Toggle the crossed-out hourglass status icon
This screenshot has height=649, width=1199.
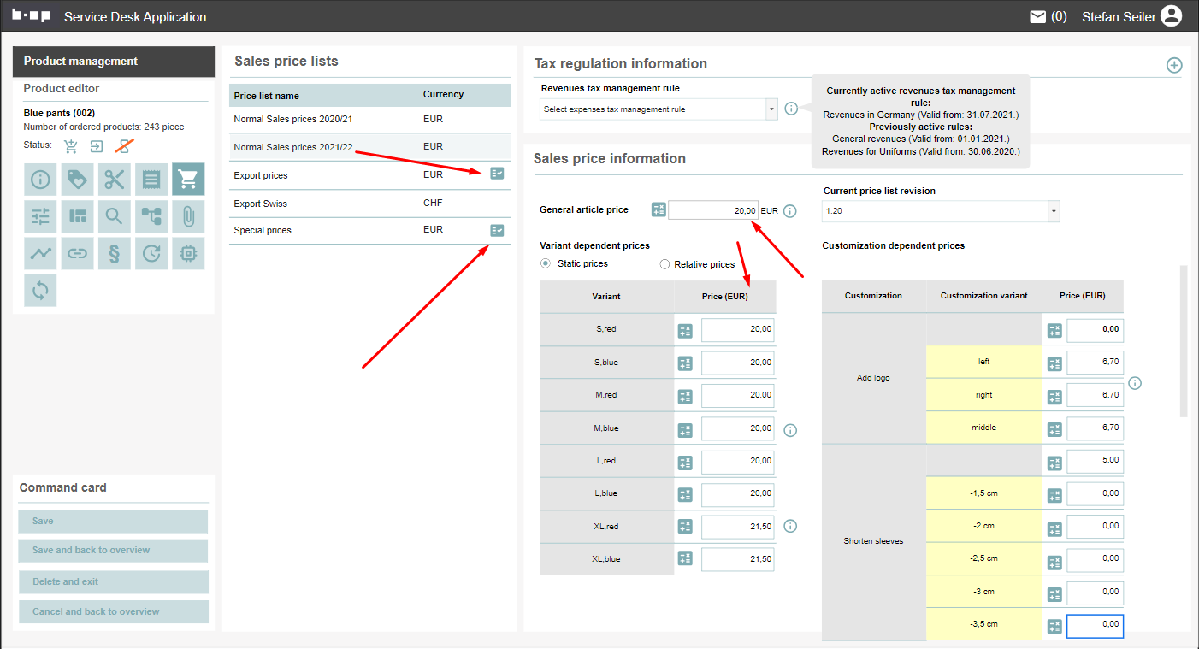point(125,146)
